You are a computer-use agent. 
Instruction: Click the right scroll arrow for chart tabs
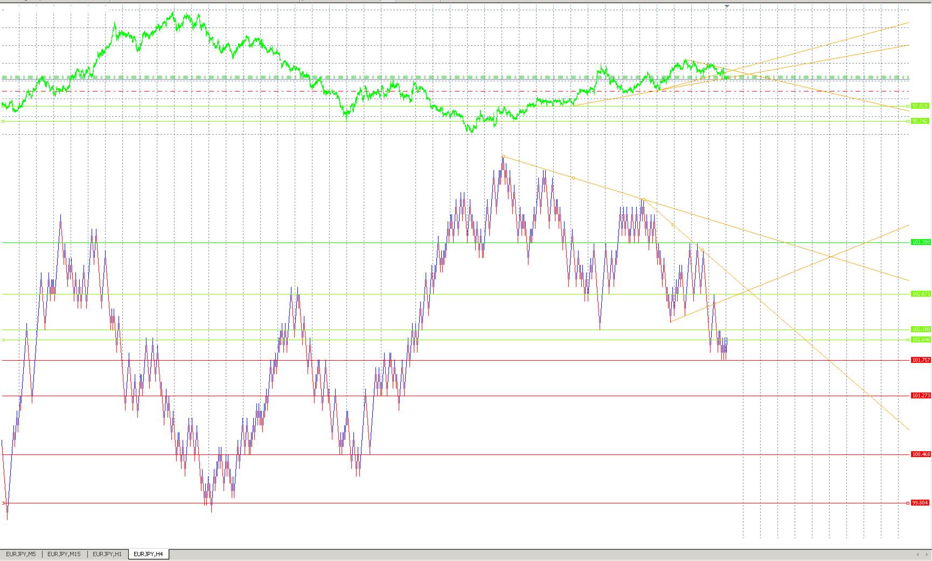[x=927, y=555]
